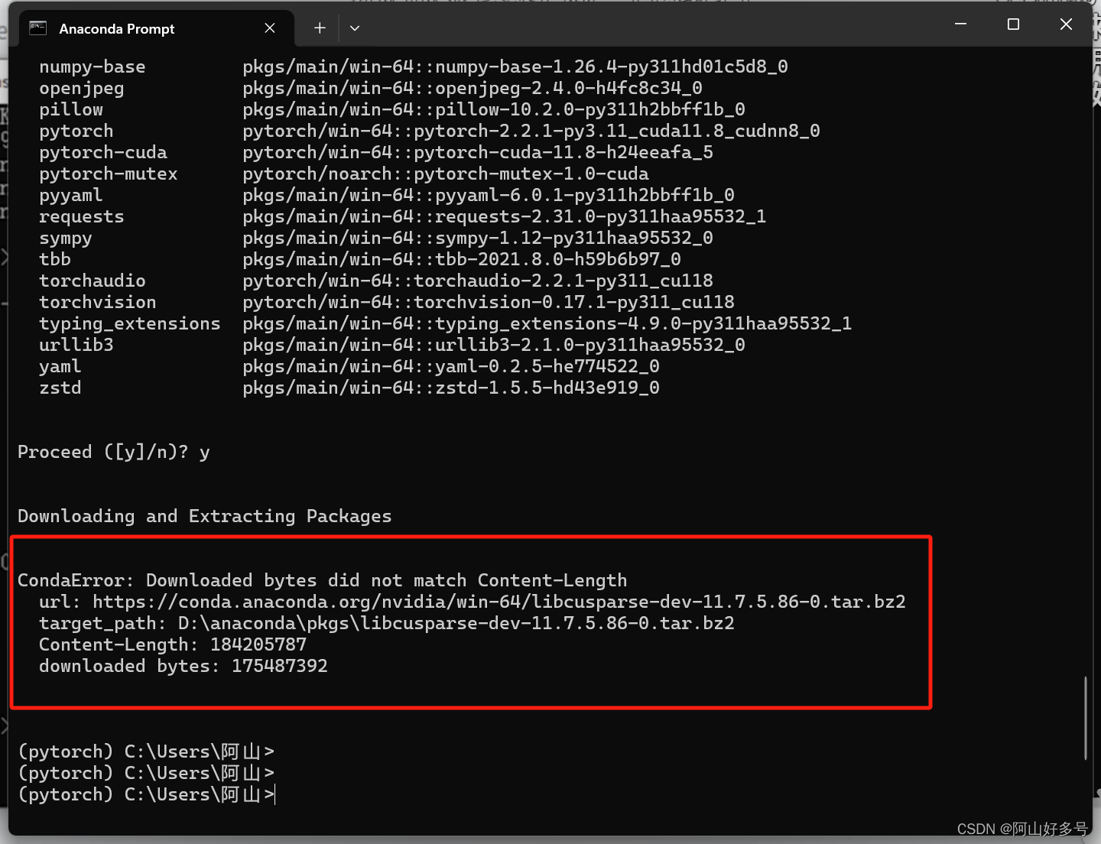This screenshot has width=1101, height=844.
Task: Click the first (pytorch) prompt line
Action: point(145,751)
